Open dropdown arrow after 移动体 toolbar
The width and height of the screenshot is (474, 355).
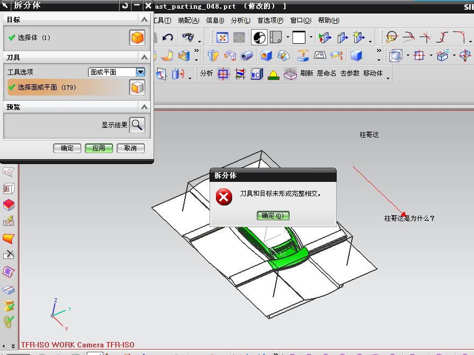388,78
